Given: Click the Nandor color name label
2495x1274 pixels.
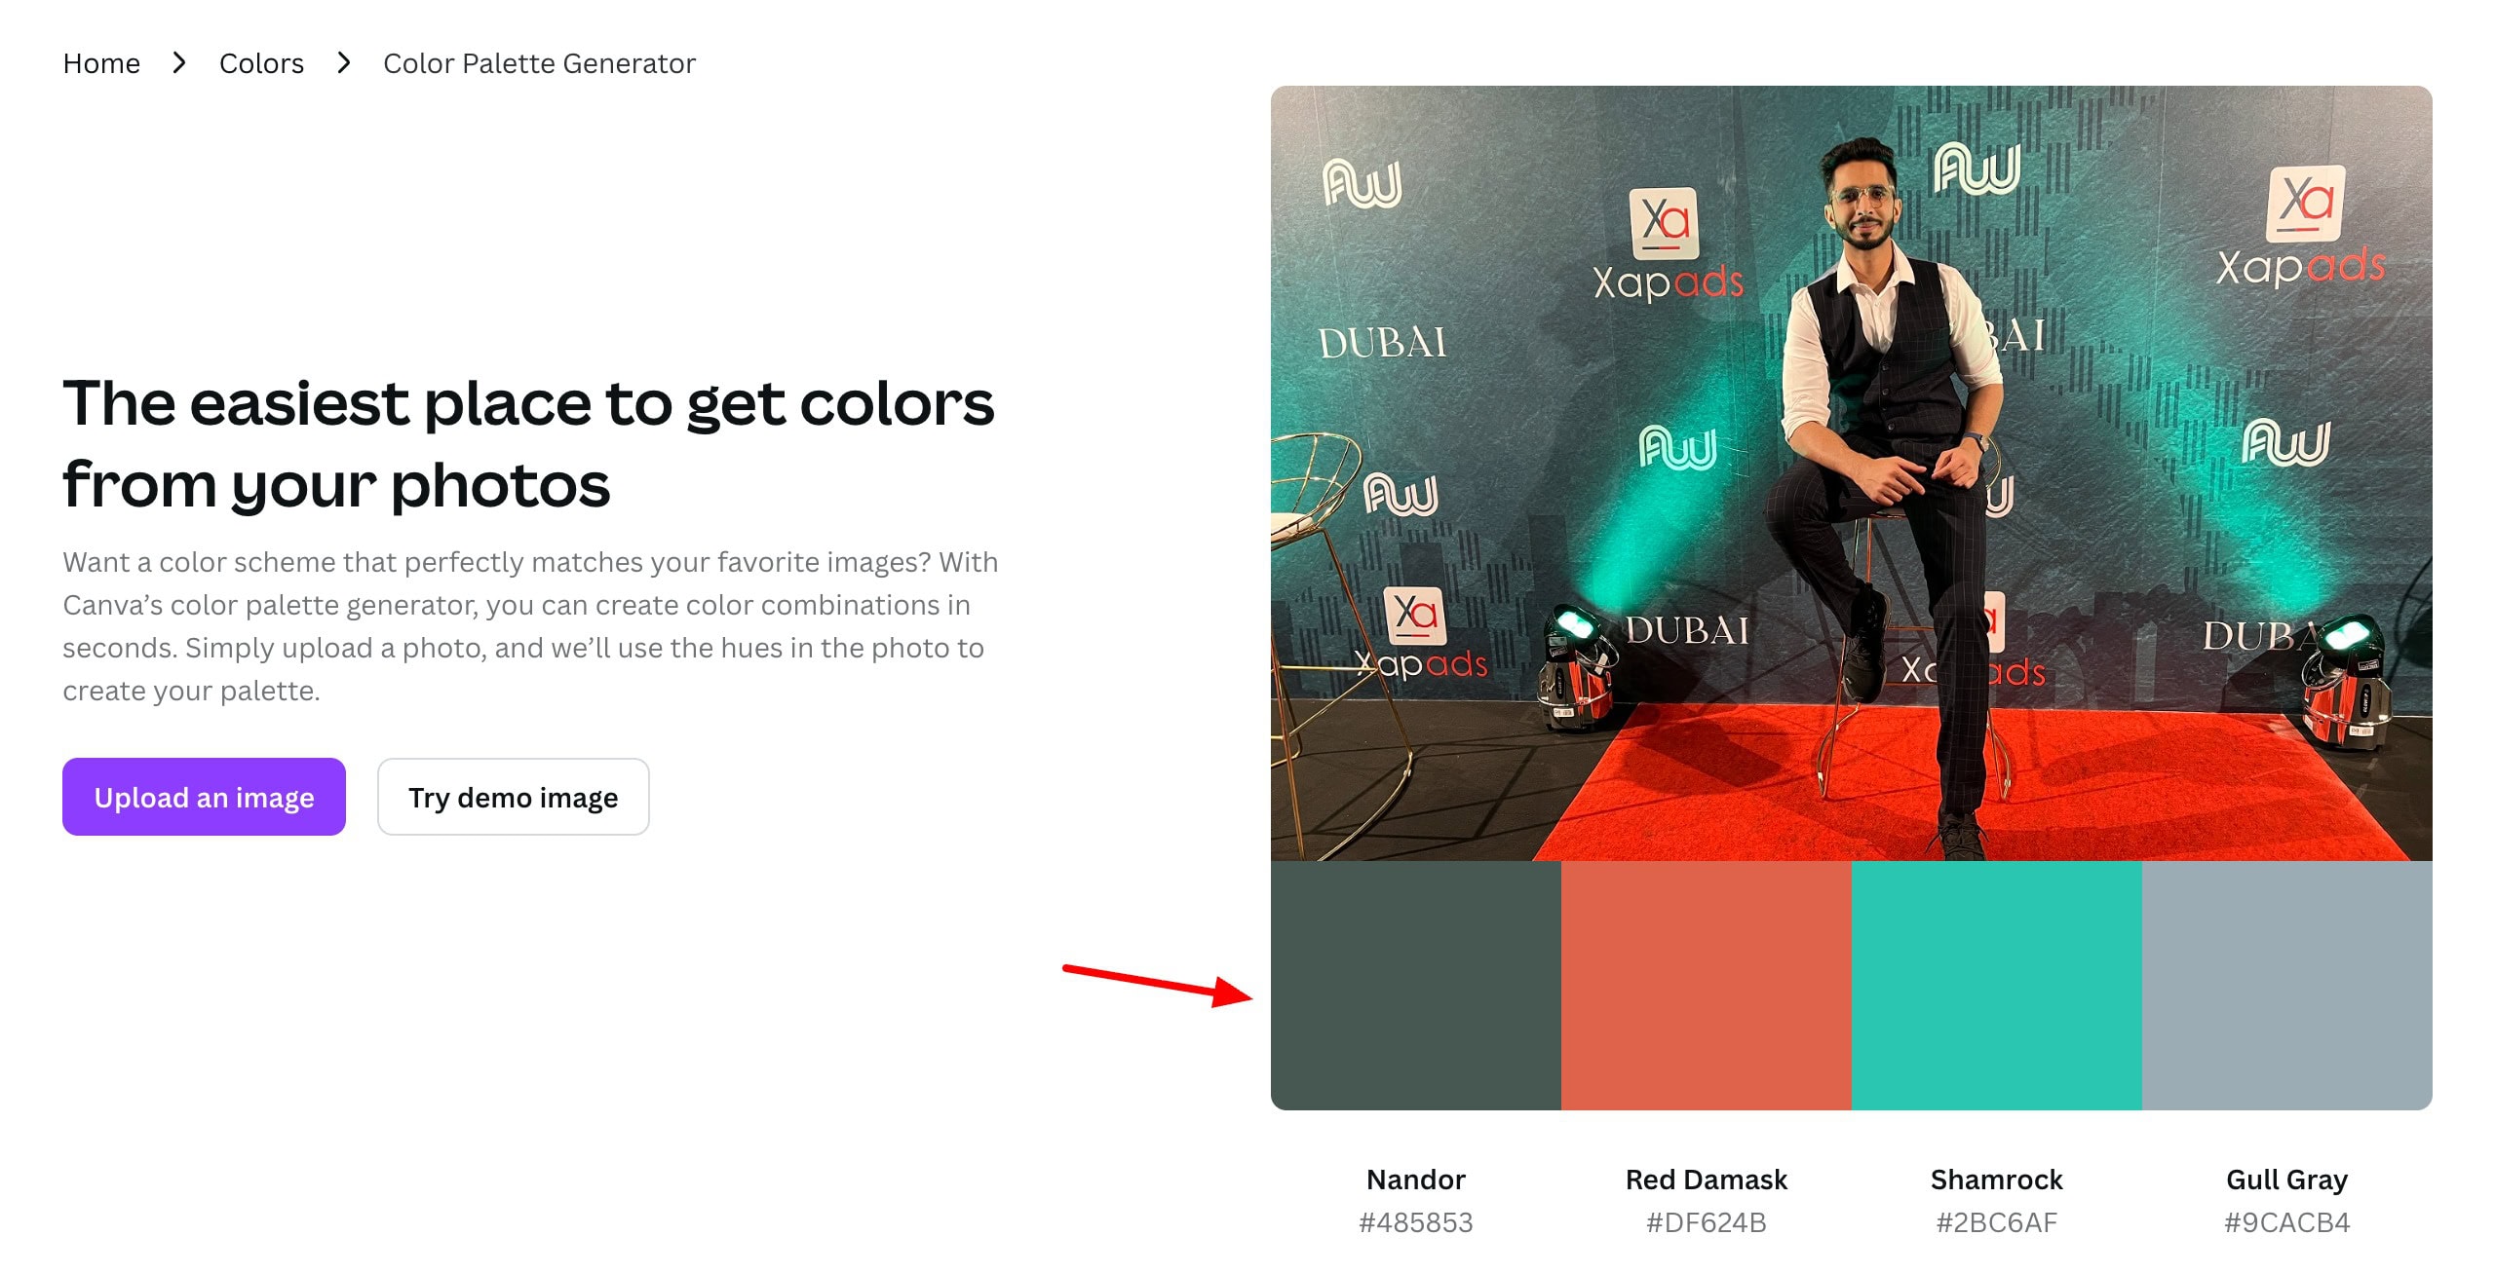Looking at the screenshot, I should coord(1415,1180).
